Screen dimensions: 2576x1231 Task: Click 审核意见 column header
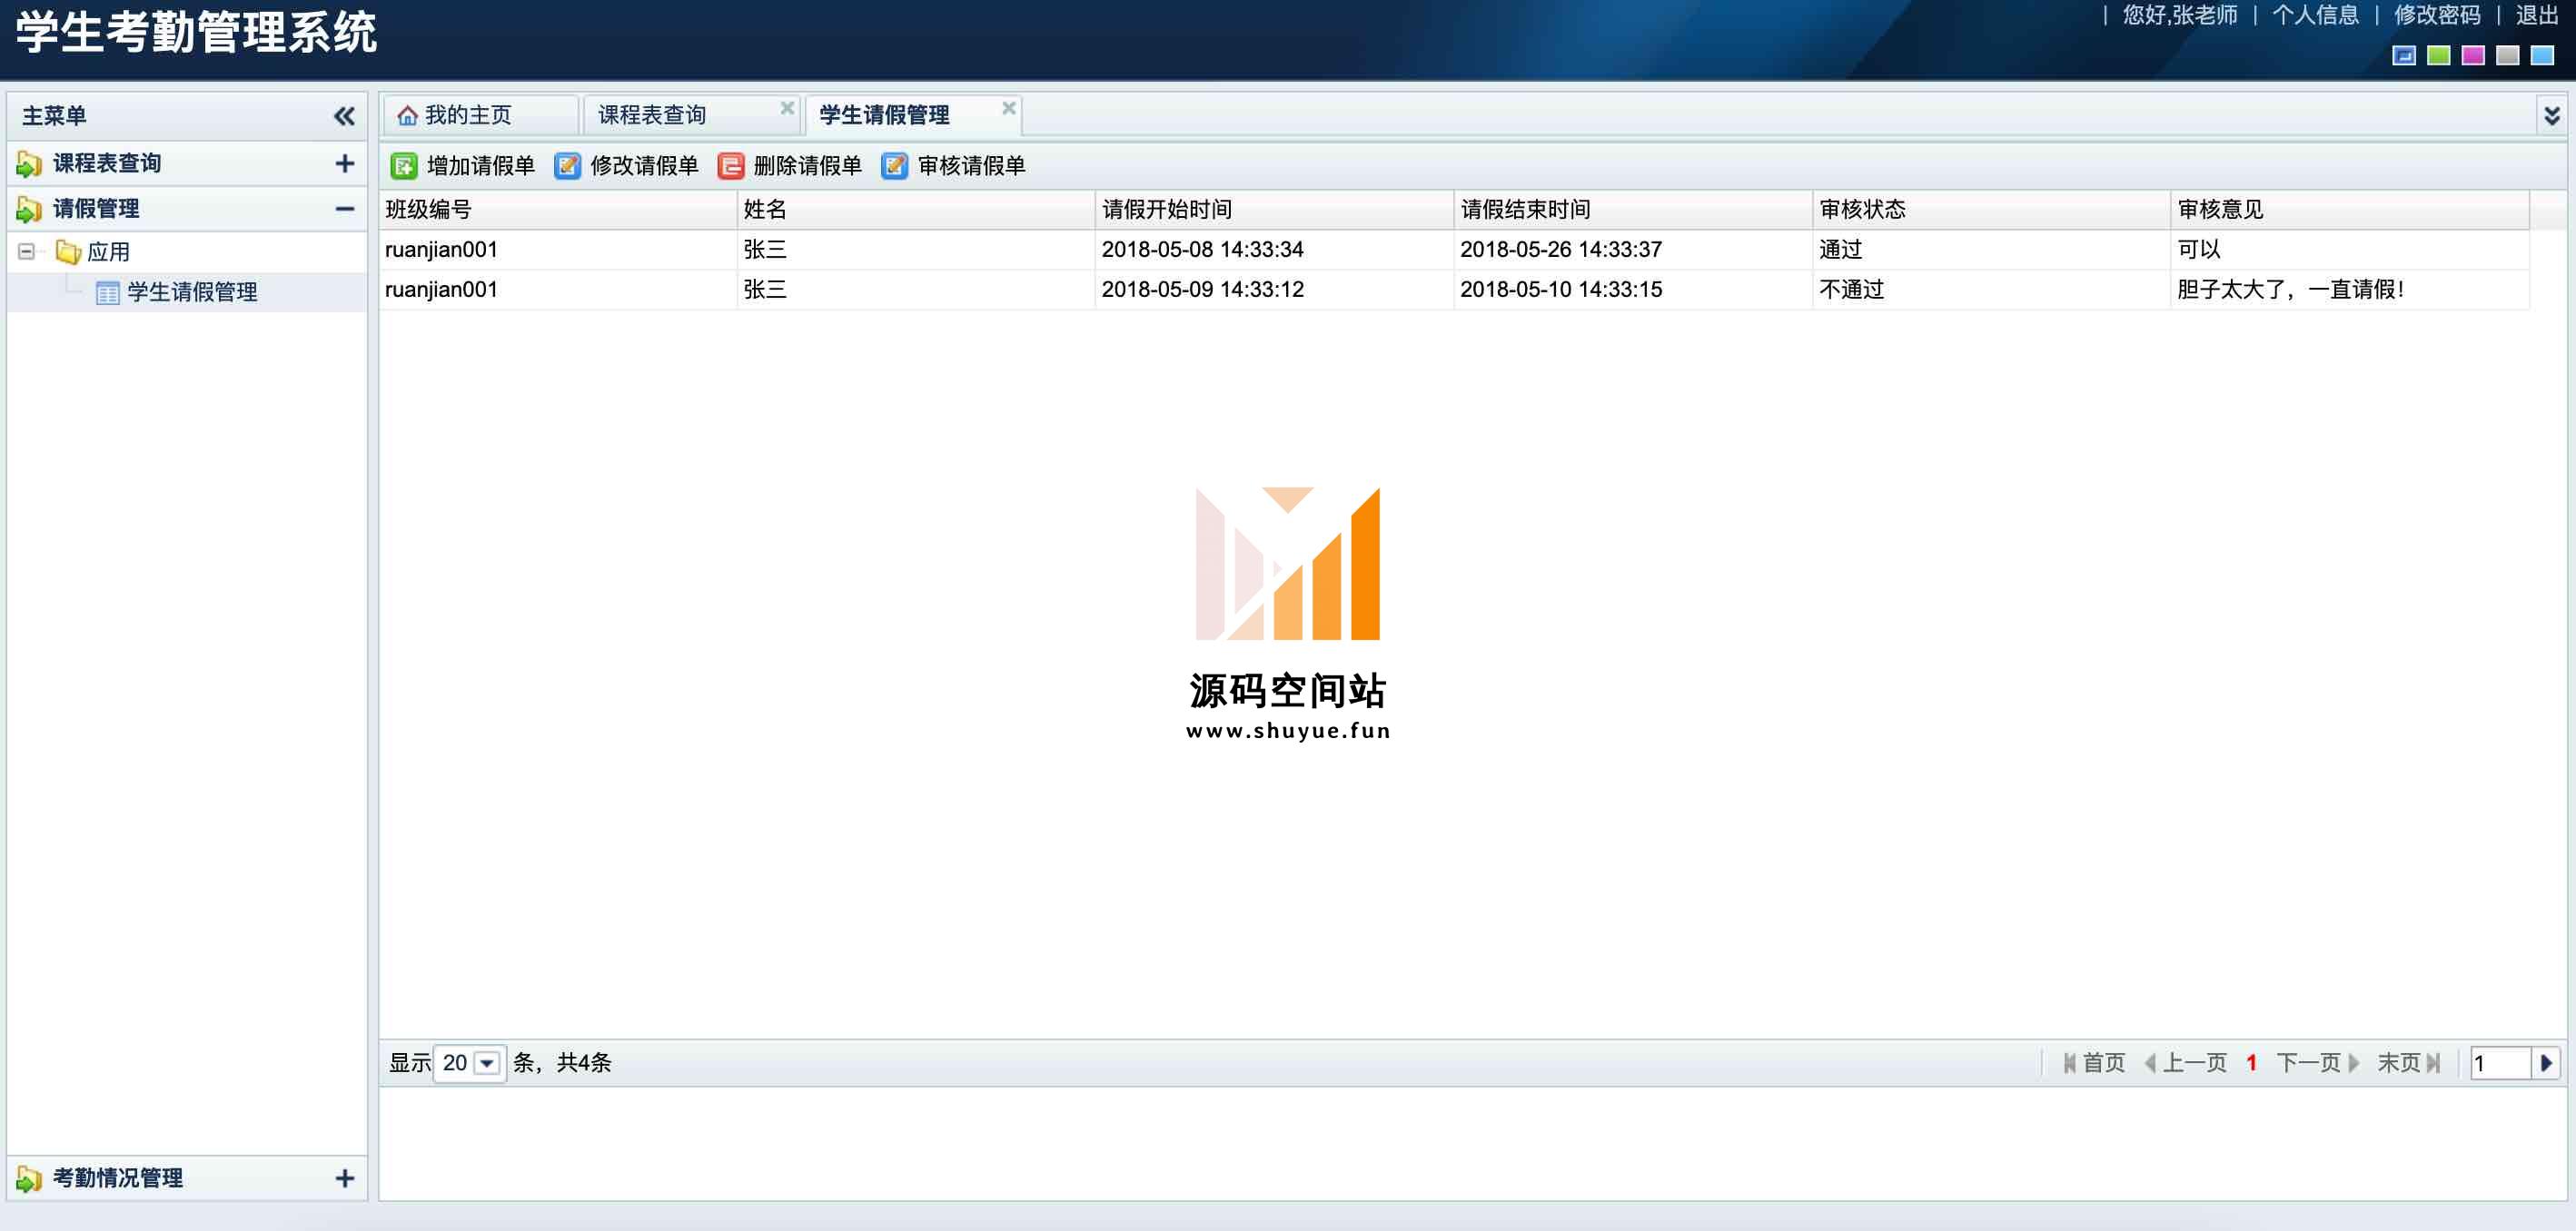point(2350,210)
